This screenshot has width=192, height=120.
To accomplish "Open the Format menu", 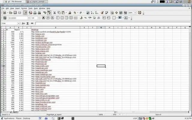I will 24,8.
